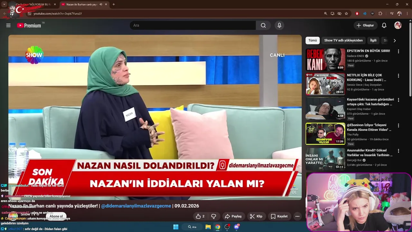Image resolution: width=412 pixels, height=232 pixels.
Task: Focus the Ara search box
Action: [x=192, y=25]
